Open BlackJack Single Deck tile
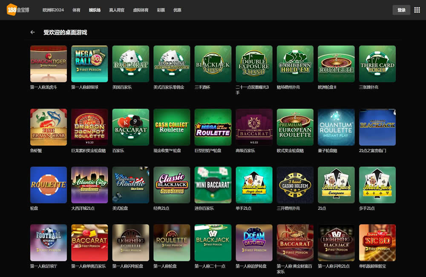 tap(254, 185)
